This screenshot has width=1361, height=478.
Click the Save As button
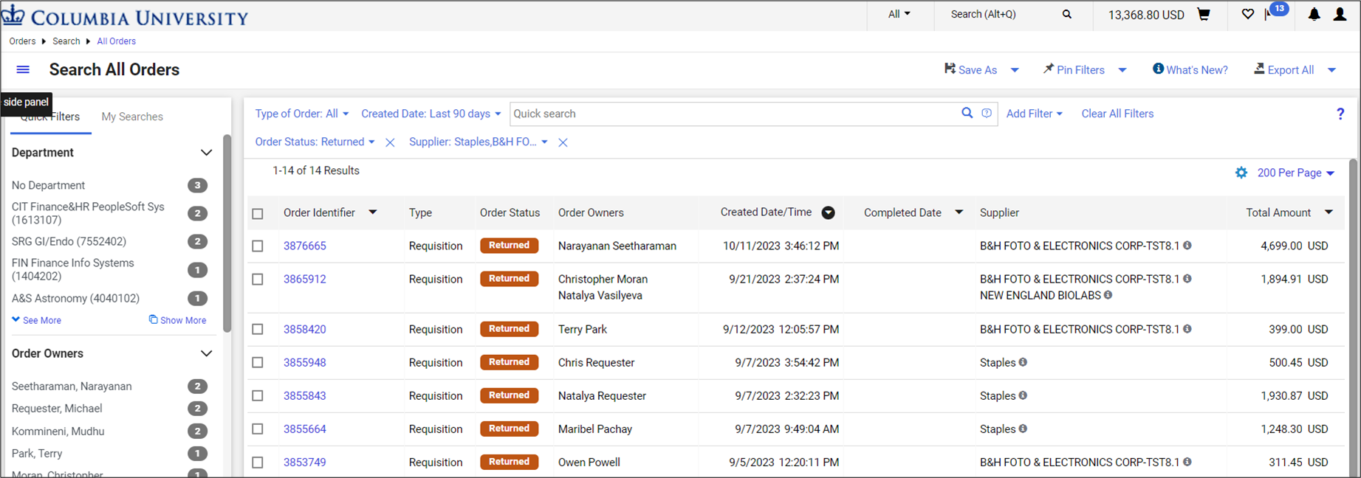pos(971,69)
